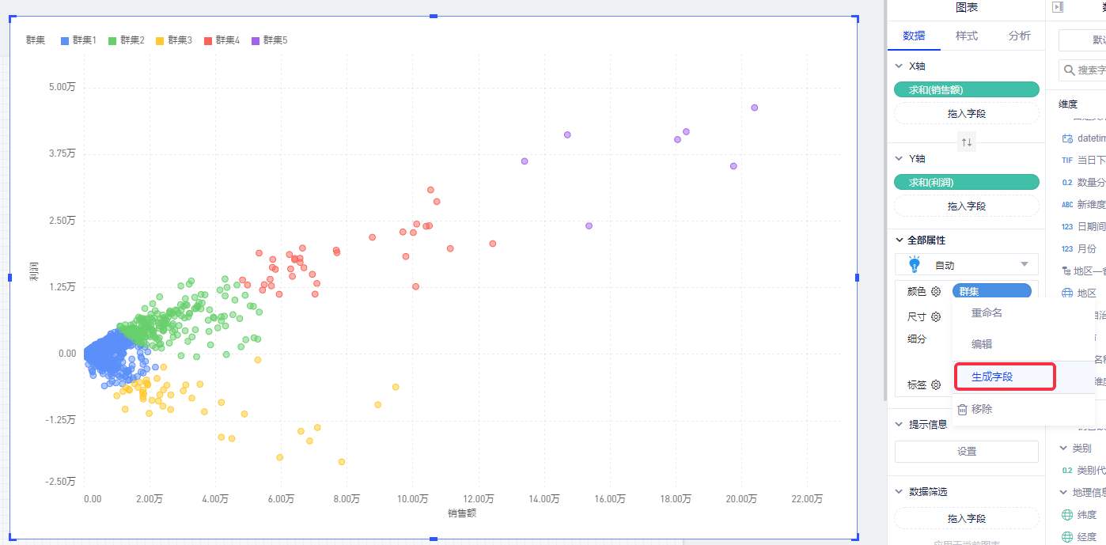Choose 移除 in the context menu

(x=981, y=410)
